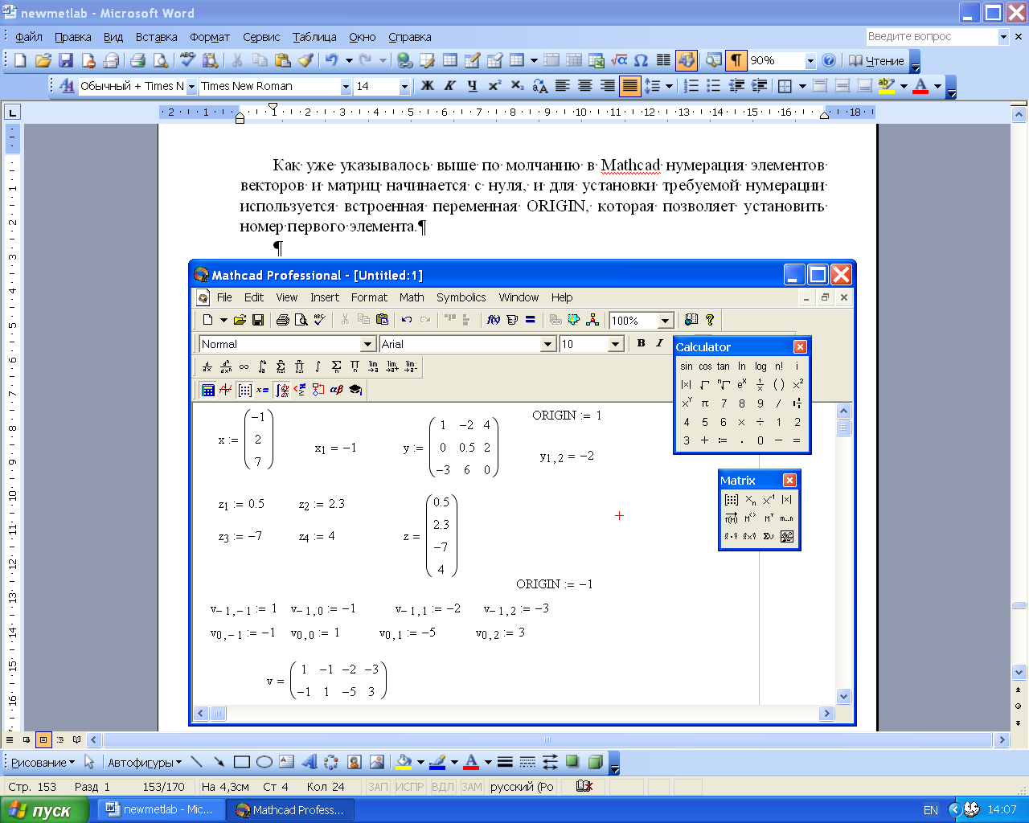Toggle numbered list in Word toolbar
The height and width of the screenshot is (823, 1029).
click(x=691, y=86)
